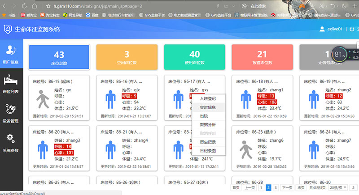Viewport: 359px width, 195px height.
Task: Click exlive01 username text
Action: [x=335, y=29]
